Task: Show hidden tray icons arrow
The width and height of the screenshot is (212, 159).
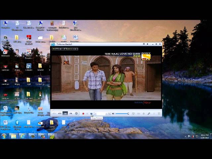Action: (185, 136)
